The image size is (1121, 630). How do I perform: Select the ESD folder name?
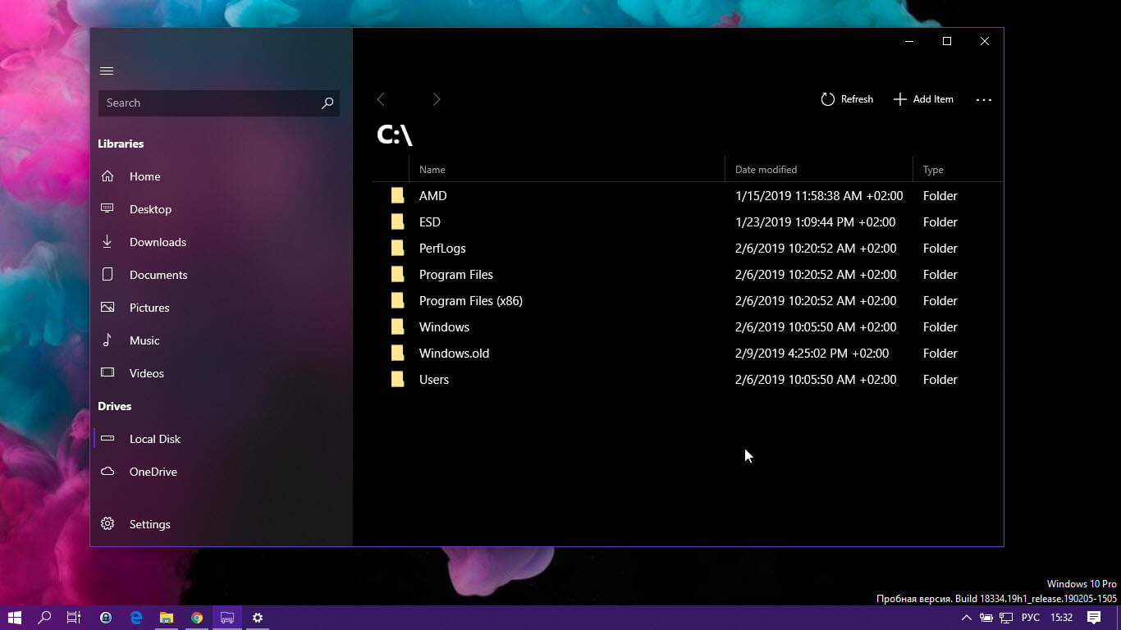pos(430,222)
